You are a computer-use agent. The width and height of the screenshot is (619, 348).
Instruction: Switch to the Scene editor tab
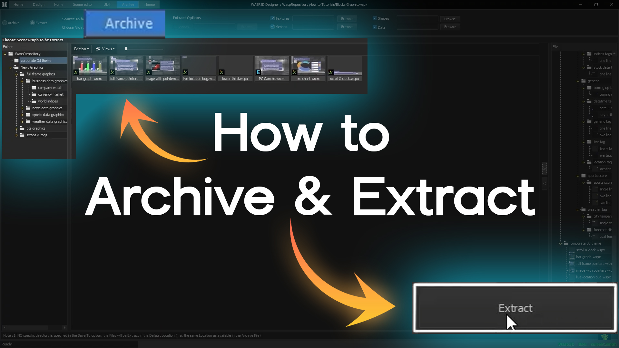83,5
